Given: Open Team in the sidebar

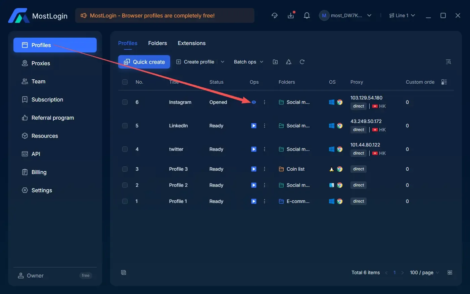Looking at the screenshot, I should click(55, 81).
